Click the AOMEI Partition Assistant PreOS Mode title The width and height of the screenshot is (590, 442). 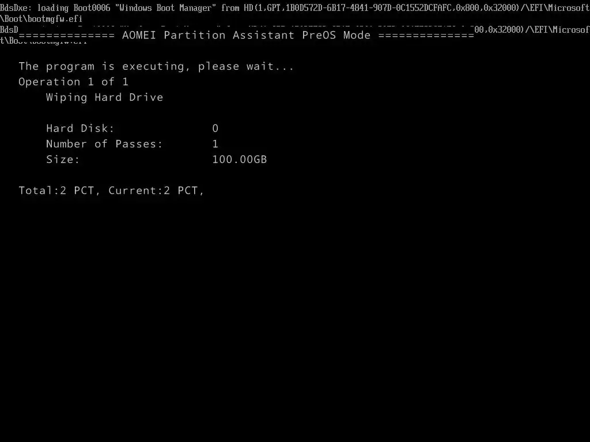(246, 35)
